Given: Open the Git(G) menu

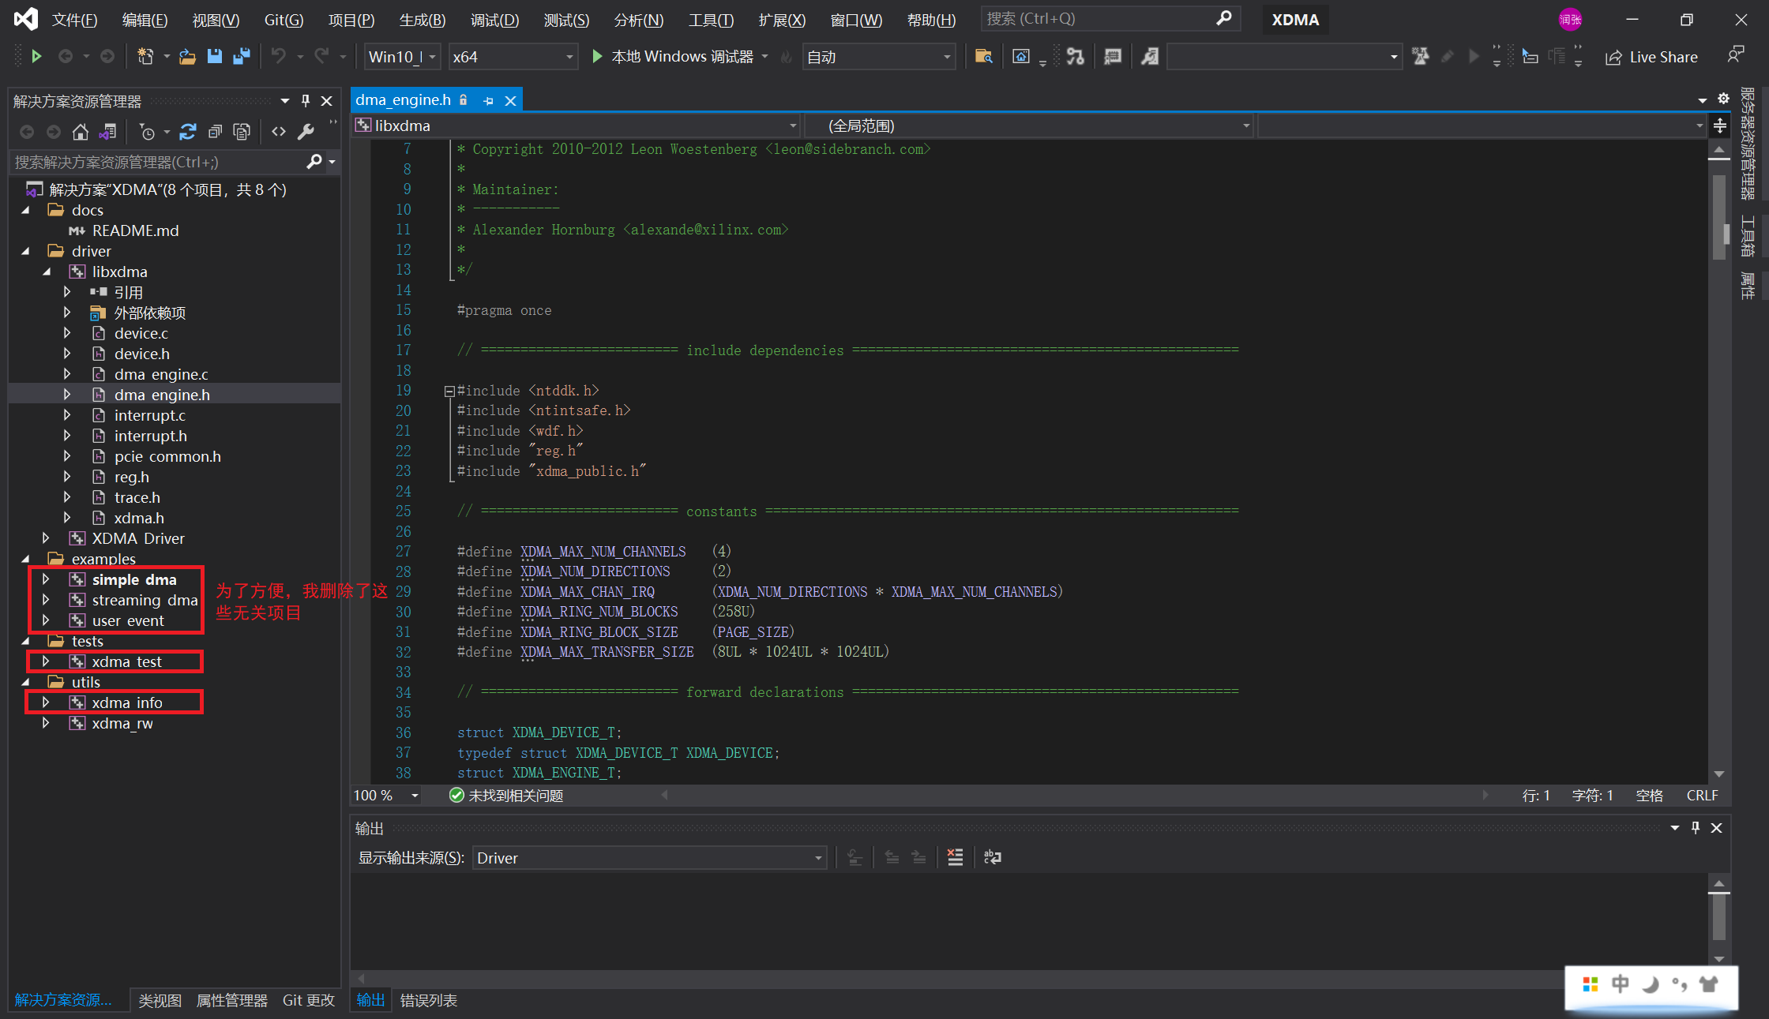Looking at the screenshot, I should [284, 20].
